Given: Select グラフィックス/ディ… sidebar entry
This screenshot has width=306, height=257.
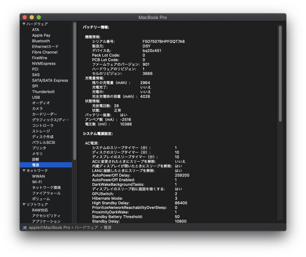Looking at the screenshot, I should [50, 120].
